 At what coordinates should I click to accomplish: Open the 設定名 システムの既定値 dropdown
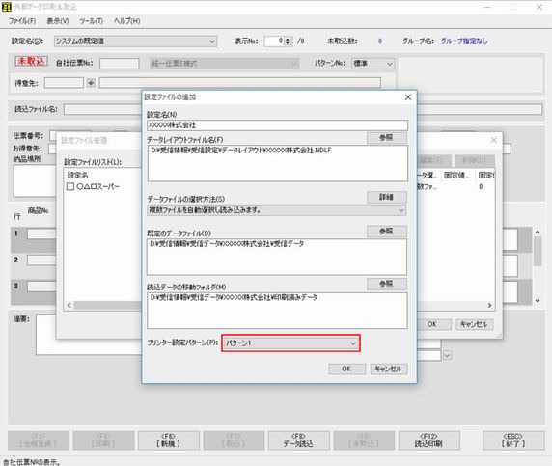click(135, 41)
